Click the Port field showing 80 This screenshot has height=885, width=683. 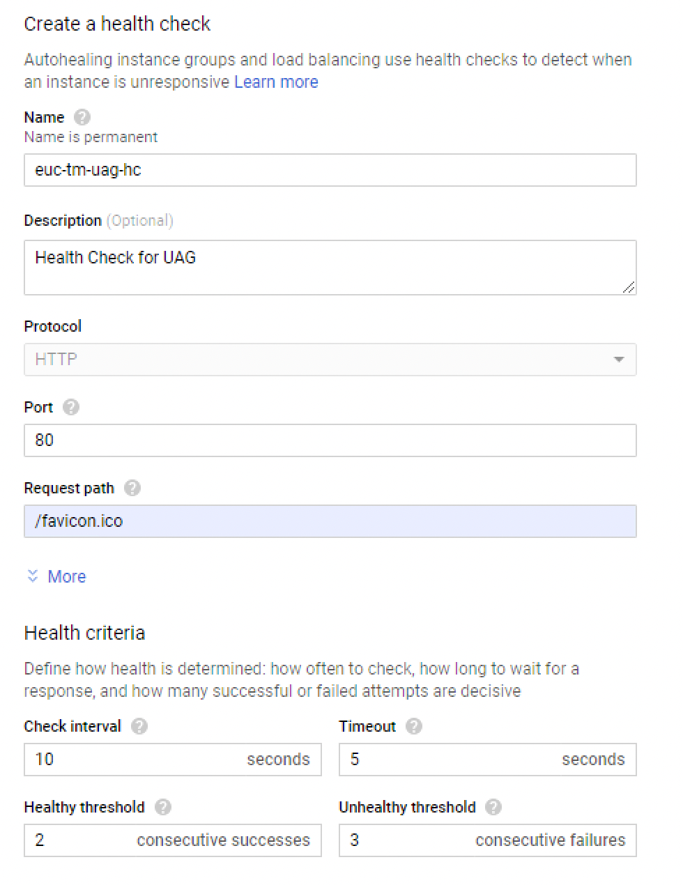330,440
